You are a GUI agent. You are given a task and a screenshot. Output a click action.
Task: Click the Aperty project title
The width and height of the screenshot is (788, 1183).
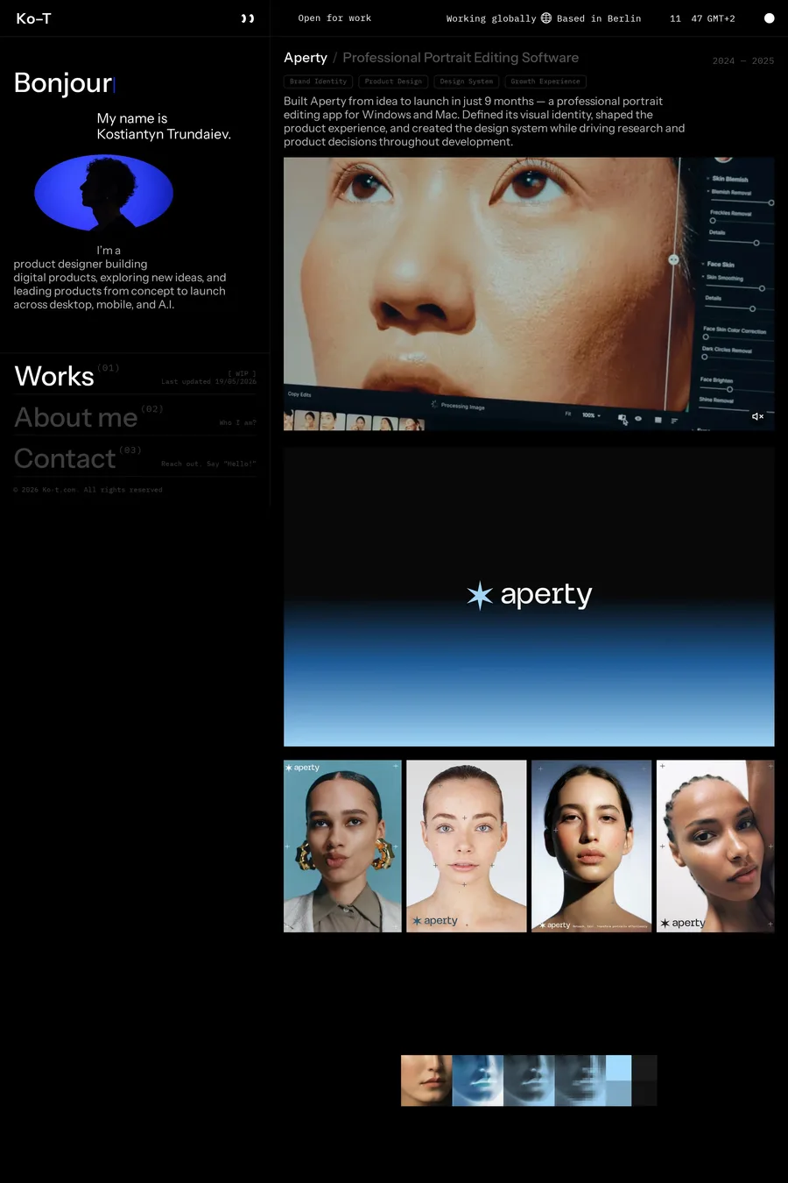(x=306, y=58)
